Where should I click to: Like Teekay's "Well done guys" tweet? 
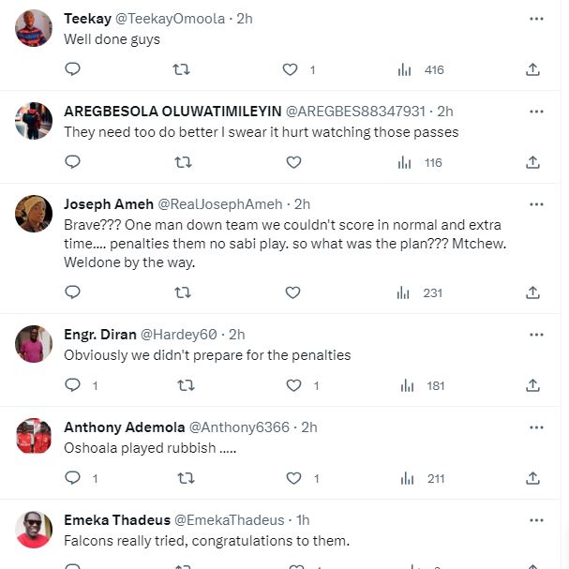pos(291,69)
